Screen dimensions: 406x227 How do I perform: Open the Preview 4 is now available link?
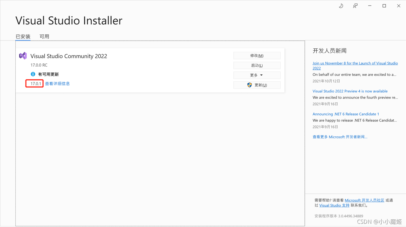[350, 91]
